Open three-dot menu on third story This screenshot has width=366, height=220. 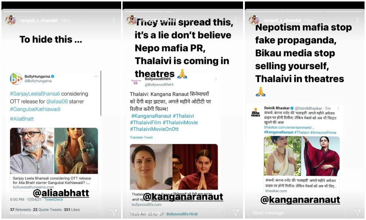[x=357, y=20]
